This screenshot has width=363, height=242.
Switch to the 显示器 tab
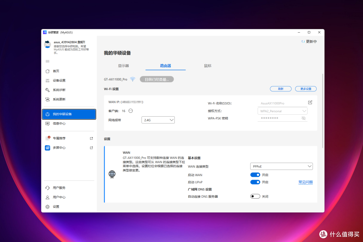pos(123,66)
